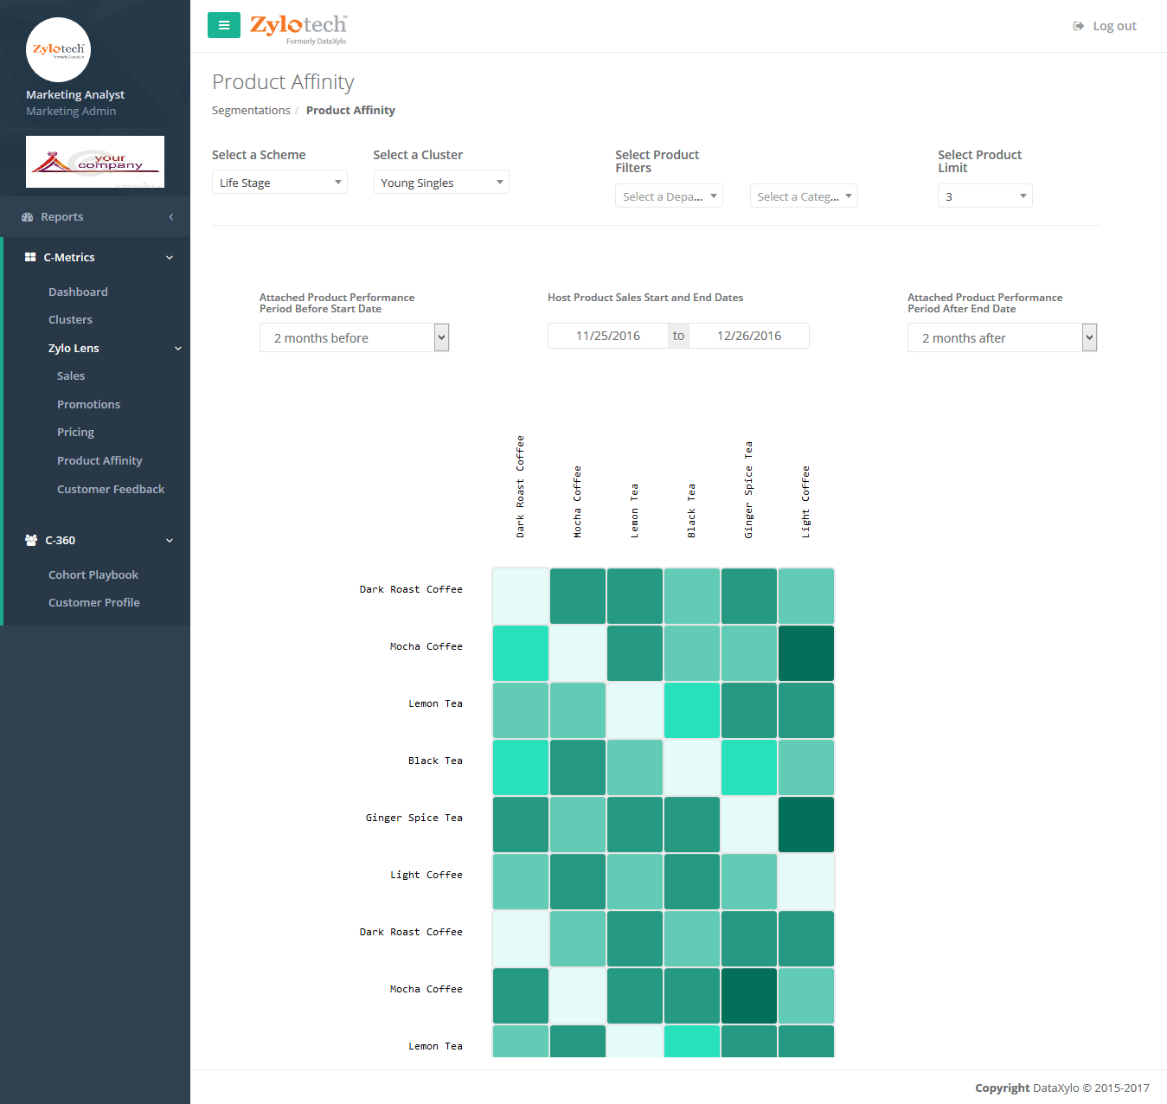Click the Reports palette icon in sidebar

point(28,217)
